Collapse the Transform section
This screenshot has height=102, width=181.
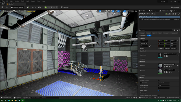[139, 38]
